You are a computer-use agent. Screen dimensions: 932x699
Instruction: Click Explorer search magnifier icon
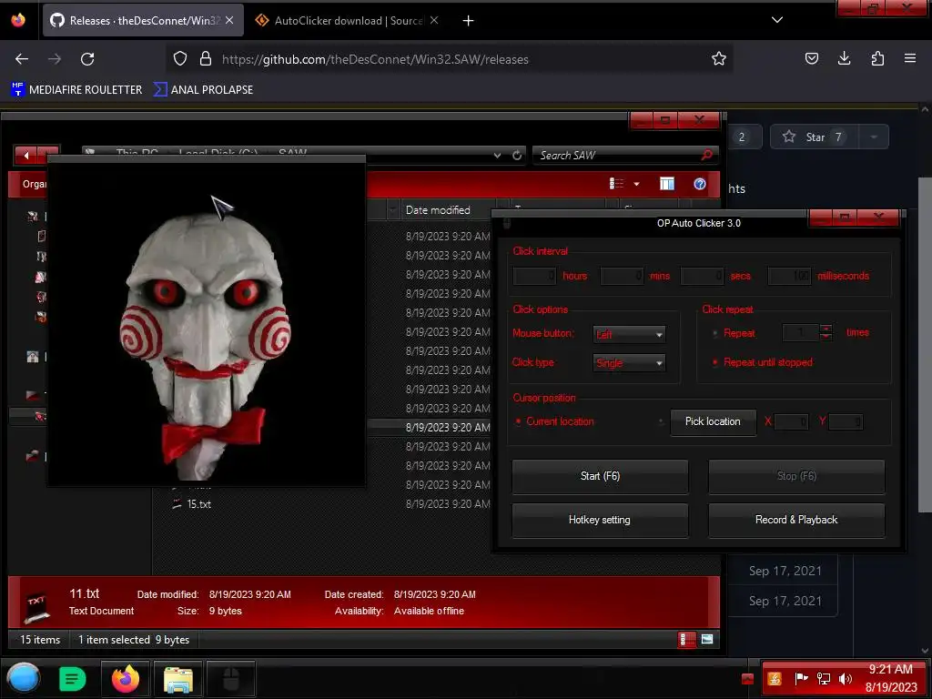coord(706,155)
